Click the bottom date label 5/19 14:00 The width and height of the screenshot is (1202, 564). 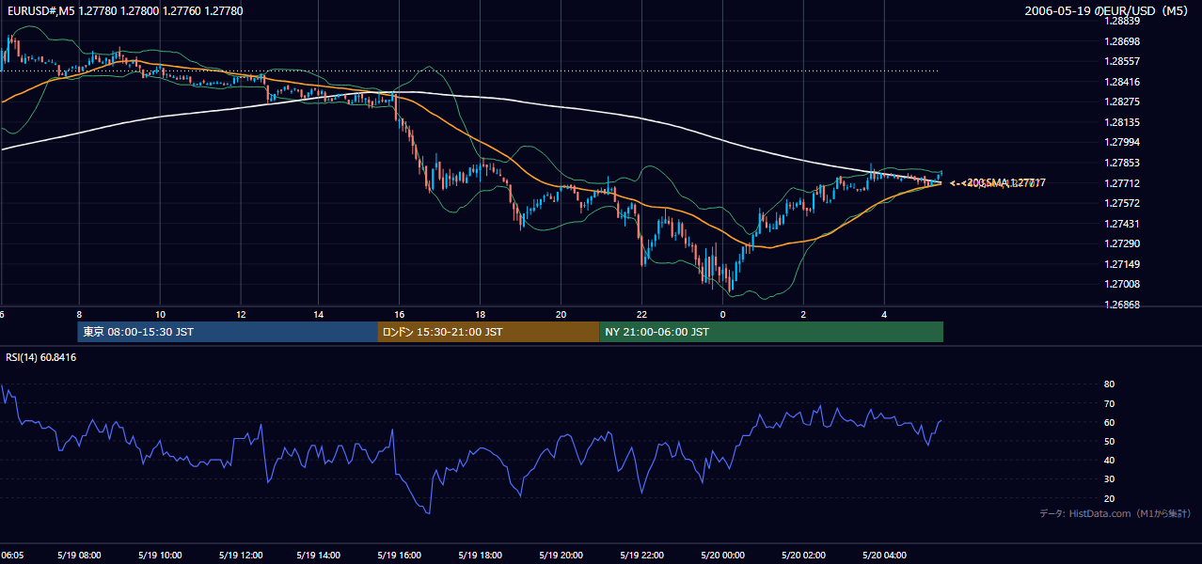(x=318, y=556)
